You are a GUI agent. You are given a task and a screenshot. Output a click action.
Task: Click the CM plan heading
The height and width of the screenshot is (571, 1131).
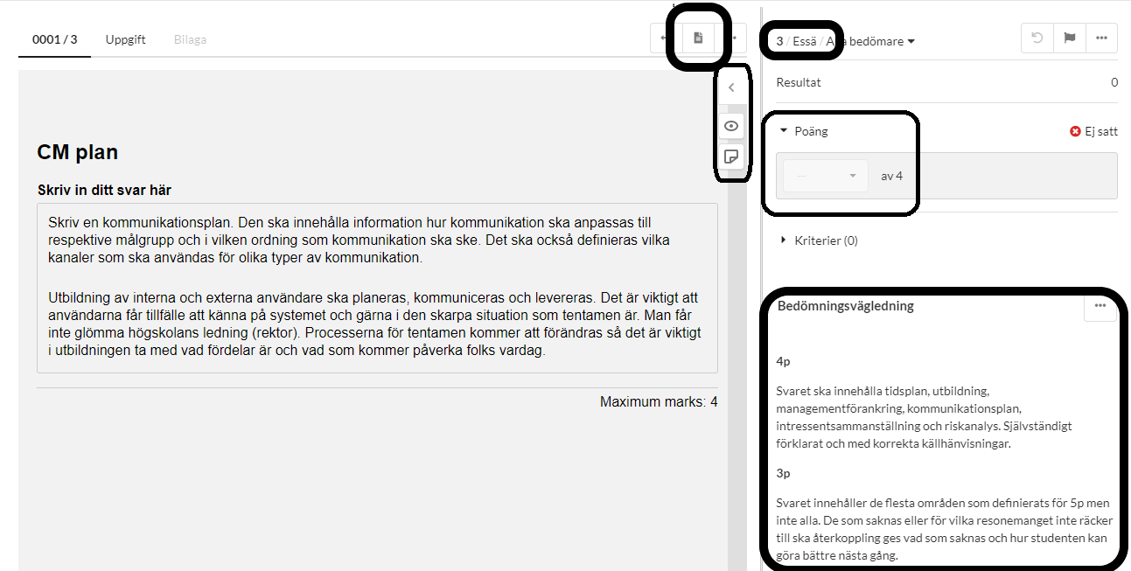click(78, 152)
